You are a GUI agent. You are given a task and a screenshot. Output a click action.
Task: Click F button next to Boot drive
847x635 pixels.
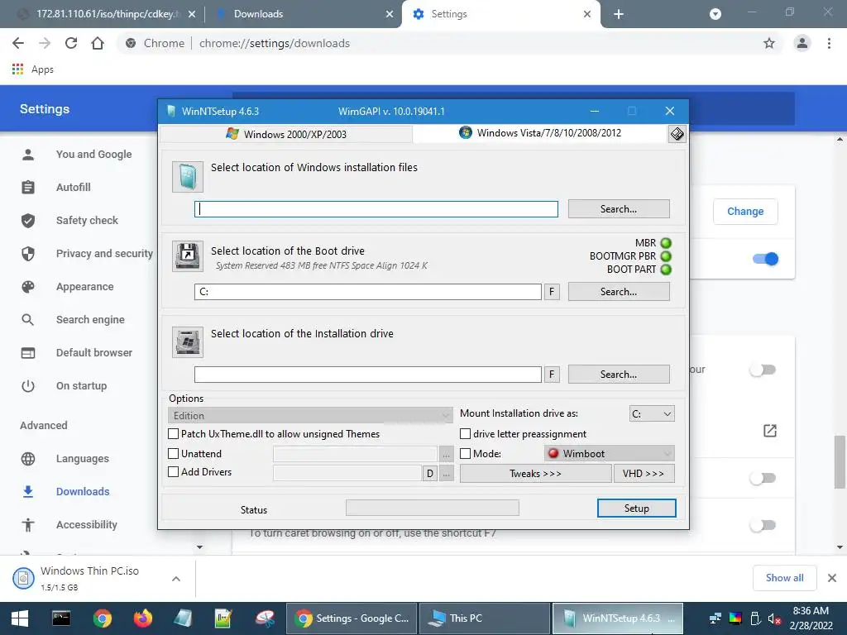(552, 292)
